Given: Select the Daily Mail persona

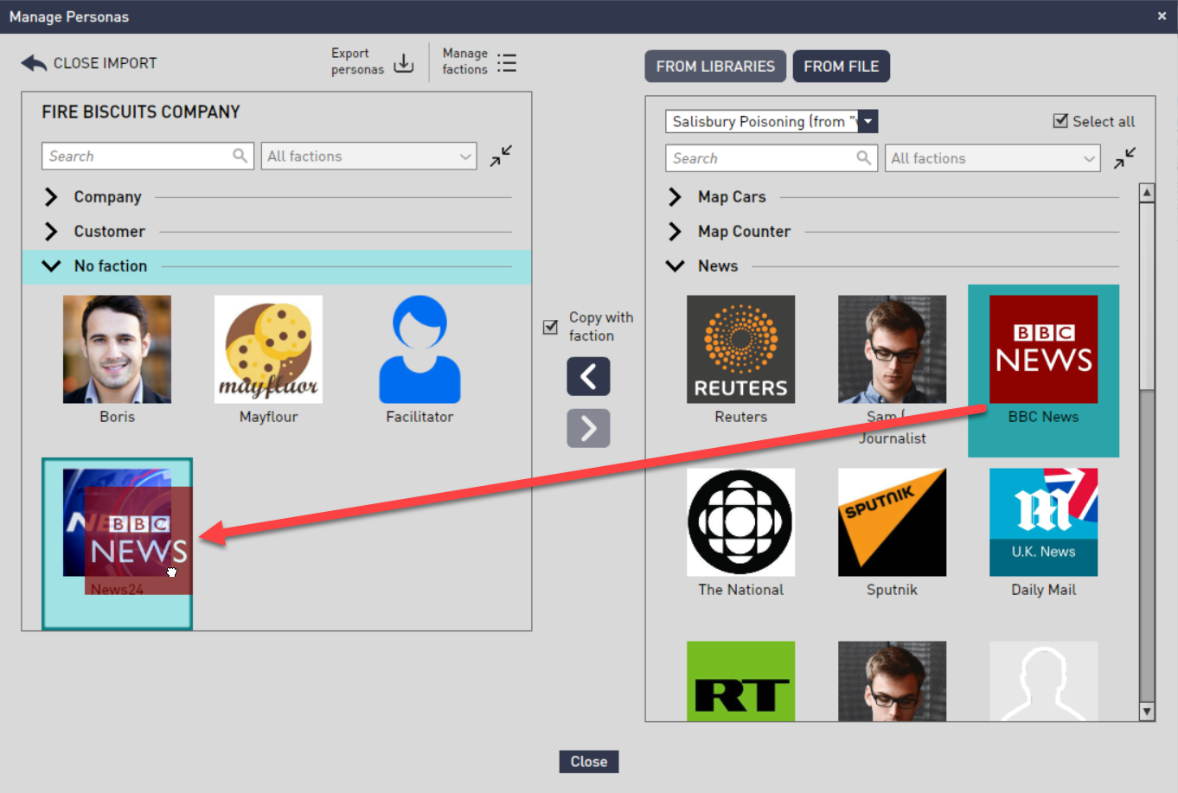Looking at the screenshot, I should click(1043, 533).
